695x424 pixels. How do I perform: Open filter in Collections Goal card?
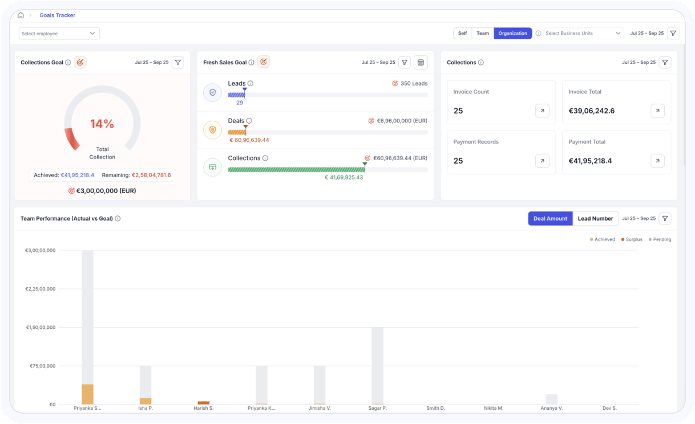coord(178,62)
